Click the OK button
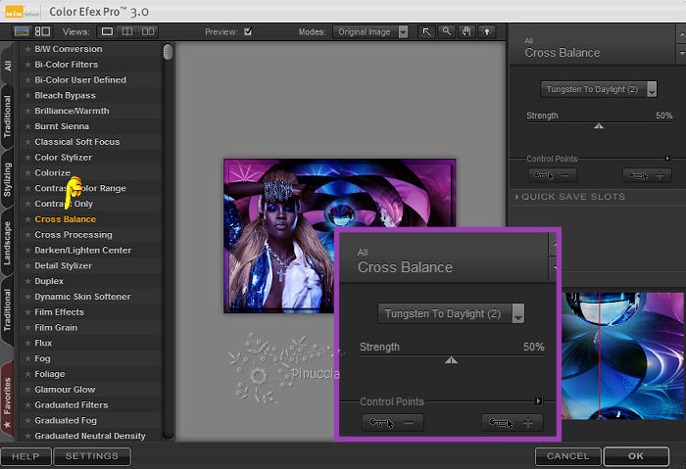Image resolution: width=686 pixels, height=469 pixels. pyautogui.click(x=636, y=456)
